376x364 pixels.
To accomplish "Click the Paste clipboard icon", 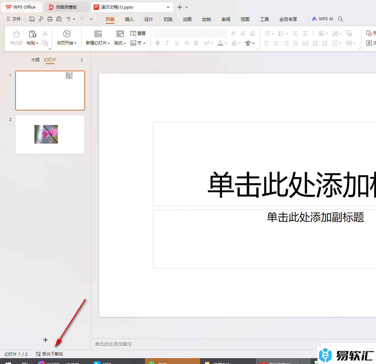I will click(32, 34).
